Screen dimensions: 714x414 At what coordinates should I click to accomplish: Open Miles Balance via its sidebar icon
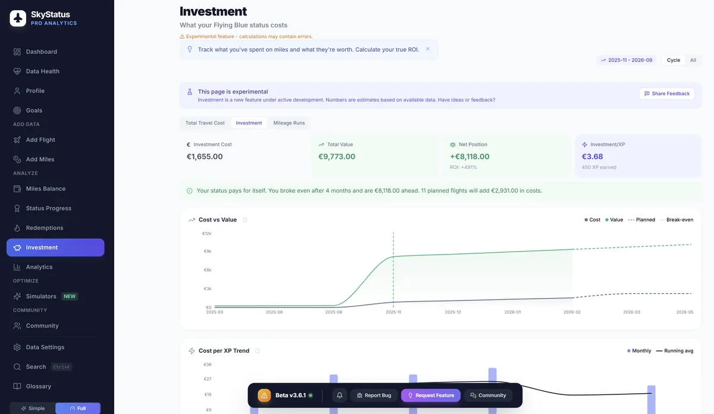17,188
